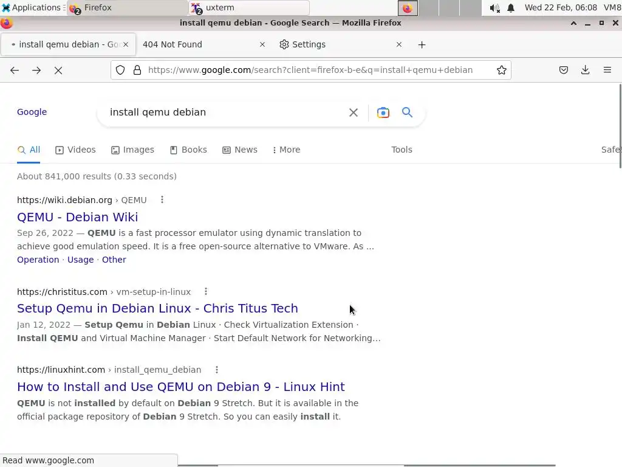Open Firefox downloads panel
The image size is (622, 467).
[585, 71]
